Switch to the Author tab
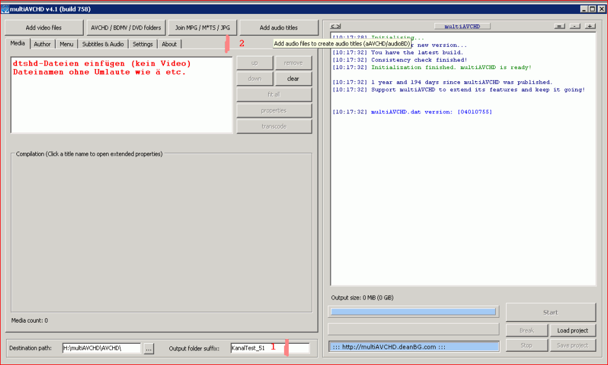 pyautogui.click(x=42, y=44)
